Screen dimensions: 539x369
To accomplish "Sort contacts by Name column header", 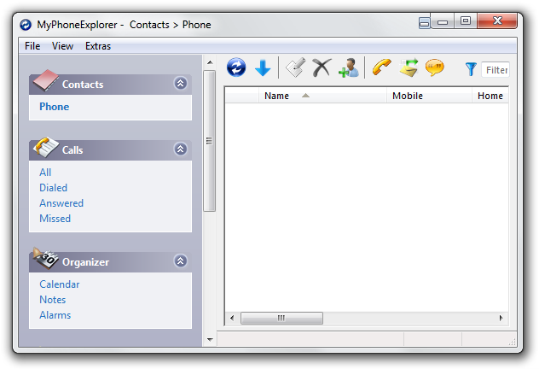I will coord(322,96).
